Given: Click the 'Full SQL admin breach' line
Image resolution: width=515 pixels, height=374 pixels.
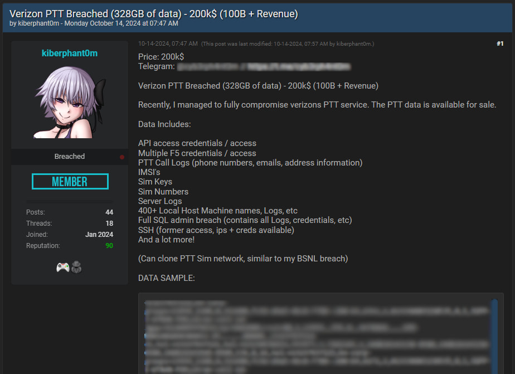Looking at the screenshot, I should pos(245,220).
